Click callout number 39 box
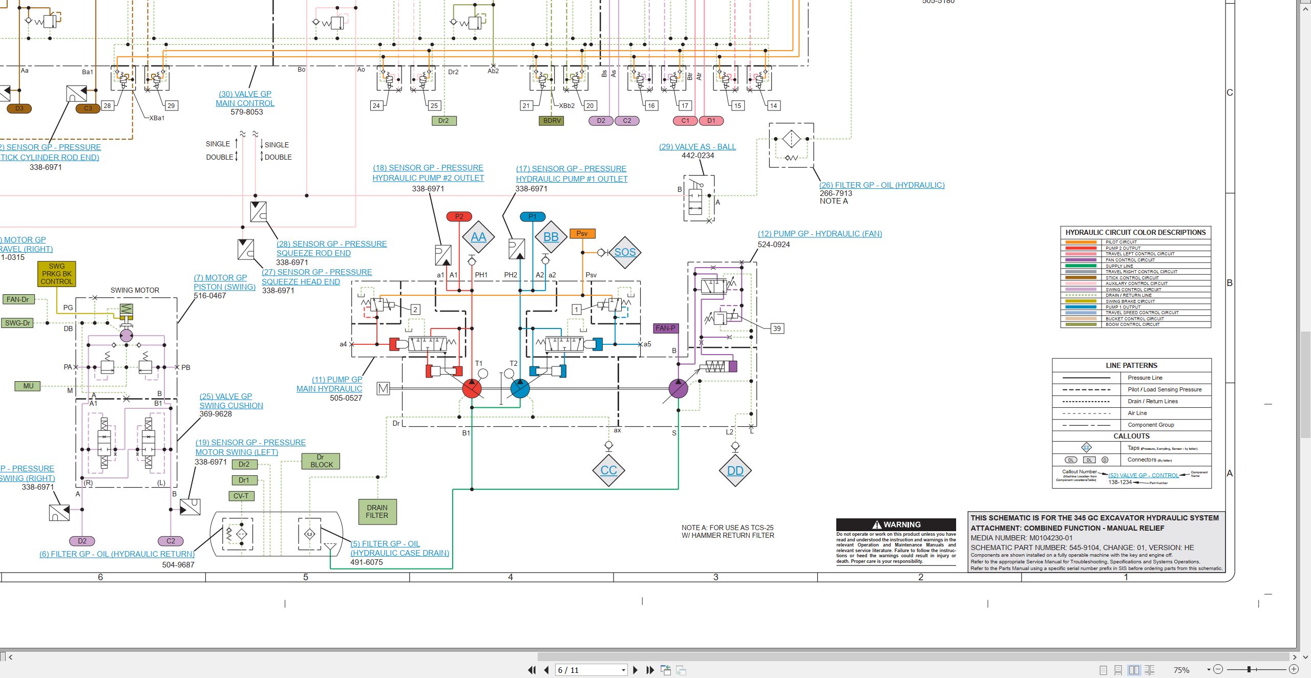 [x=777, y=329]
